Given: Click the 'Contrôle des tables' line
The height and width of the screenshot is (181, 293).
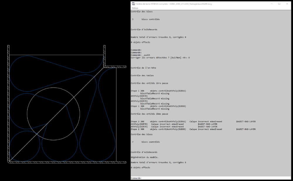Looking at the screenshot, I should [x=142, y=75].
